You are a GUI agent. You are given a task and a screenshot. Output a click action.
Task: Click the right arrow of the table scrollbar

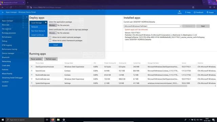(215, 86)
